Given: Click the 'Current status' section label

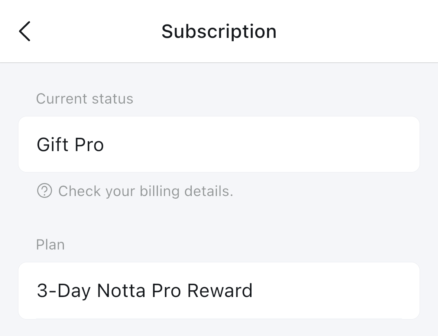Looking at the screenshot, I should click(x=85, y=98).
